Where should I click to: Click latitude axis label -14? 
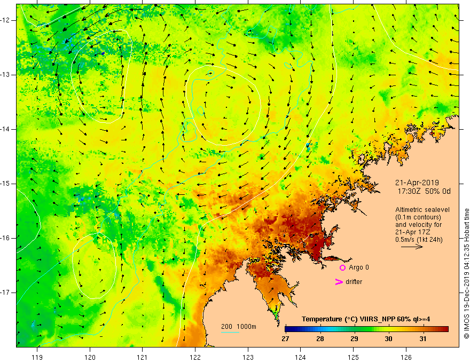coord(5,129)
